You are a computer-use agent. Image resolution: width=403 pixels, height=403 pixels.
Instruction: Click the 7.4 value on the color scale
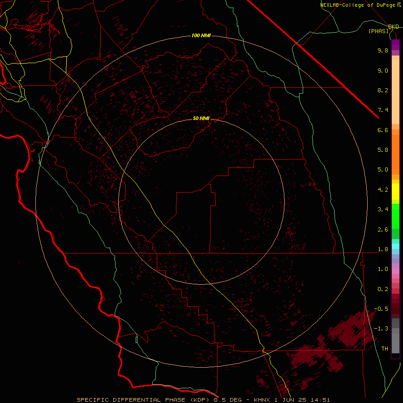(383, 110)
